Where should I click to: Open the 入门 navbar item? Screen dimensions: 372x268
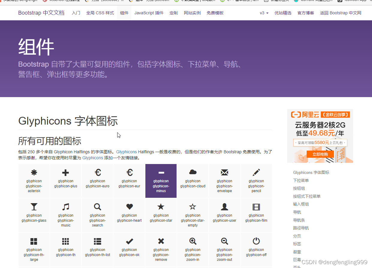(76, 13)
